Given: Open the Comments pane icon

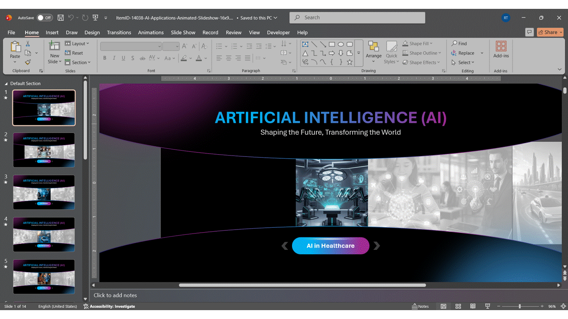Looking at the screenshot, I should coord(529,32).
